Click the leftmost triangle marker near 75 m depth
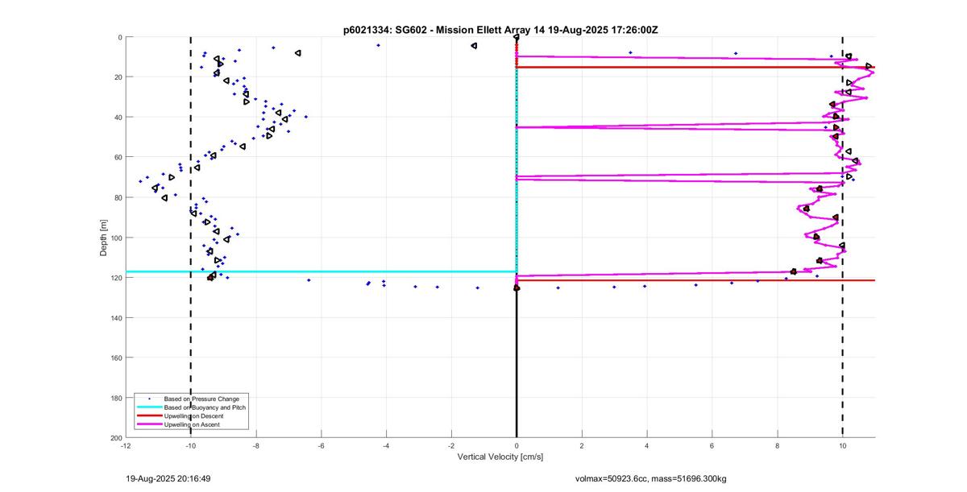Image resolution: width=967 pixels, height=492 pixels. coord(156,188)
